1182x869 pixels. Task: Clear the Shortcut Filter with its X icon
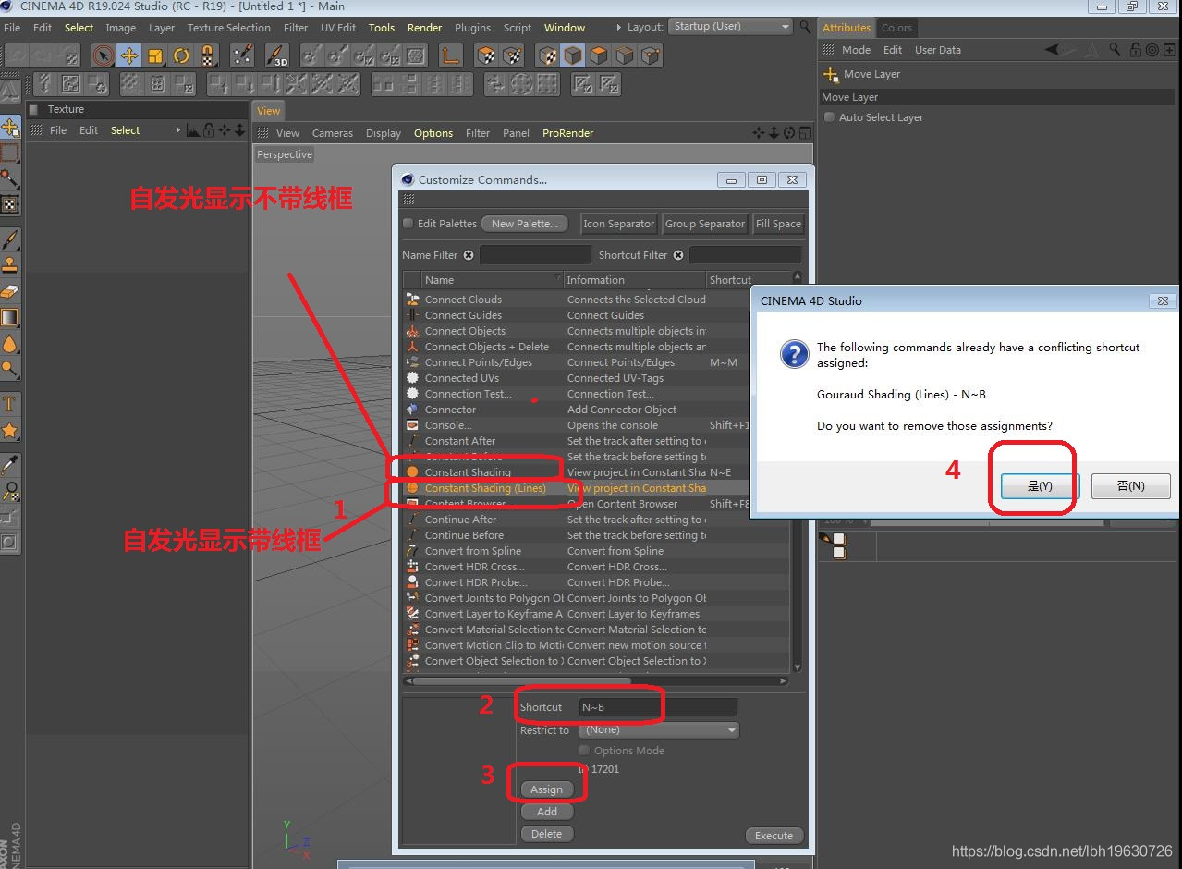pyautogui.click(x=678, y=255)
